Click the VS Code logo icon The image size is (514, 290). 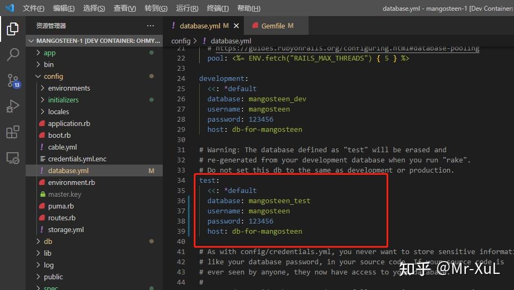click(x=10, y=8)
